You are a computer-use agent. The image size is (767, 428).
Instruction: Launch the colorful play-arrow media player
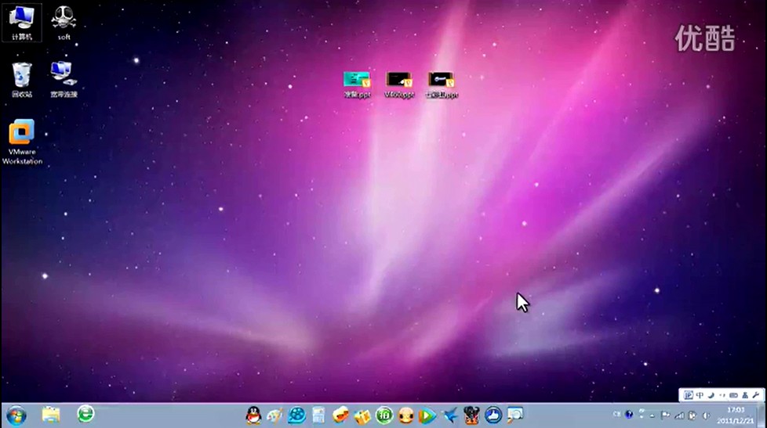[x=427, y=415]
